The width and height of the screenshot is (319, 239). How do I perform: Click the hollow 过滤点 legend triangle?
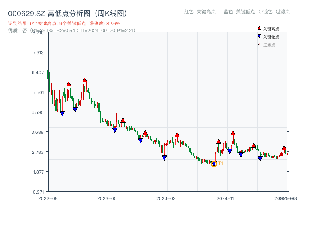[259, 44]
